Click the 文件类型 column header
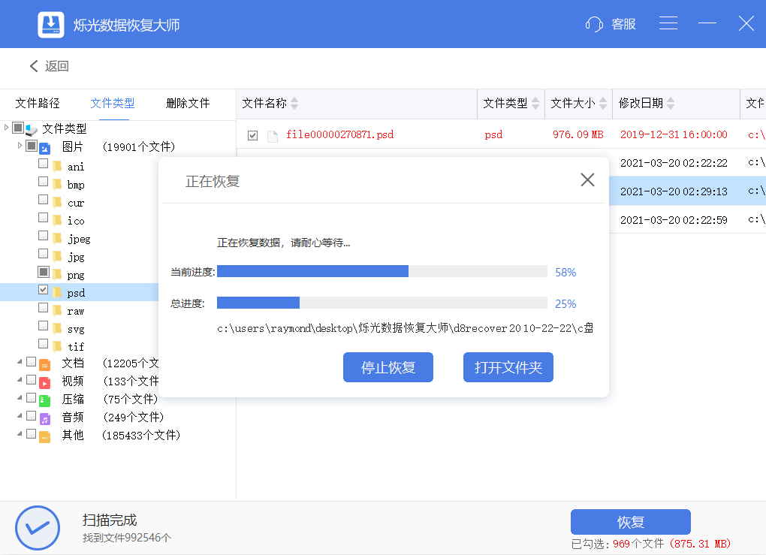The image size is (766, 555). (511, 104)
